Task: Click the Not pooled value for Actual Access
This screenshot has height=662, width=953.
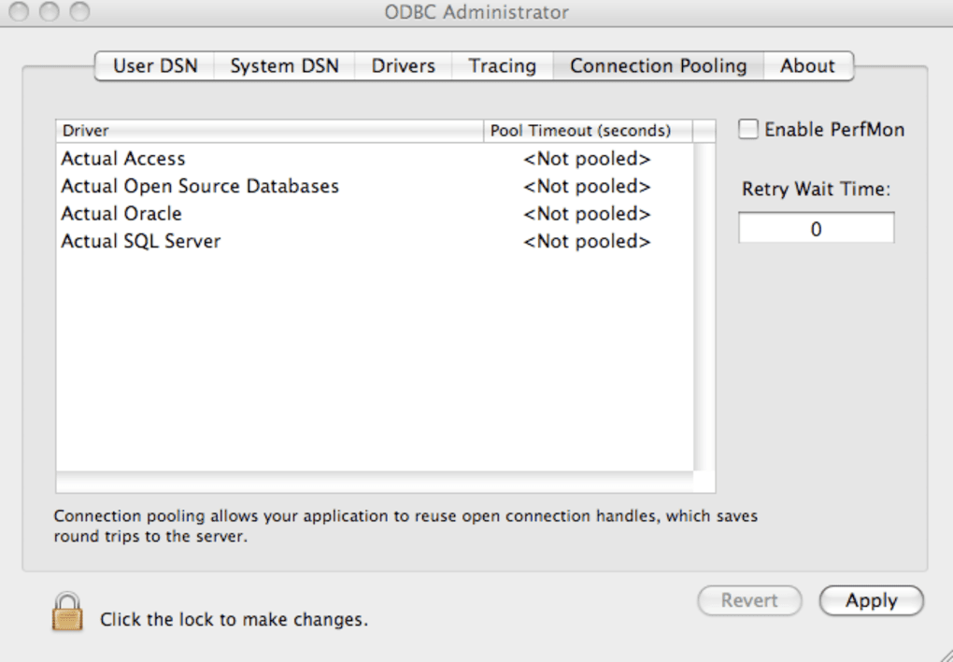Action: coord(587,159)
